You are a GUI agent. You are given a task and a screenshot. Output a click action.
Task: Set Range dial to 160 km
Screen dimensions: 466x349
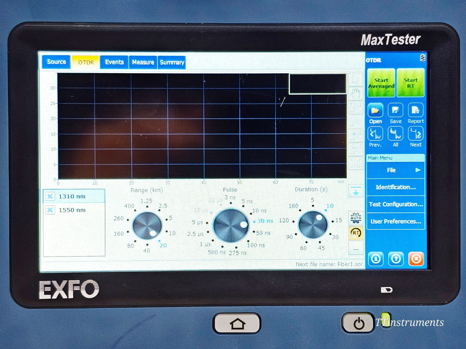click(119, 234)
